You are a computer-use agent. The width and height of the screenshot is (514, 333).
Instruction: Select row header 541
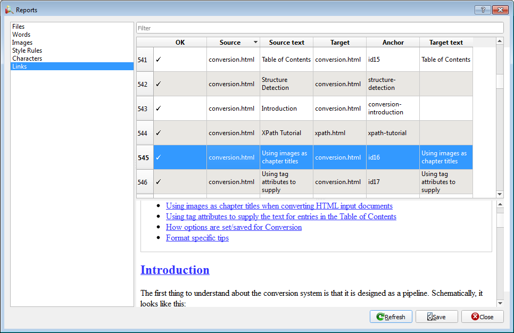coord(145,60)
